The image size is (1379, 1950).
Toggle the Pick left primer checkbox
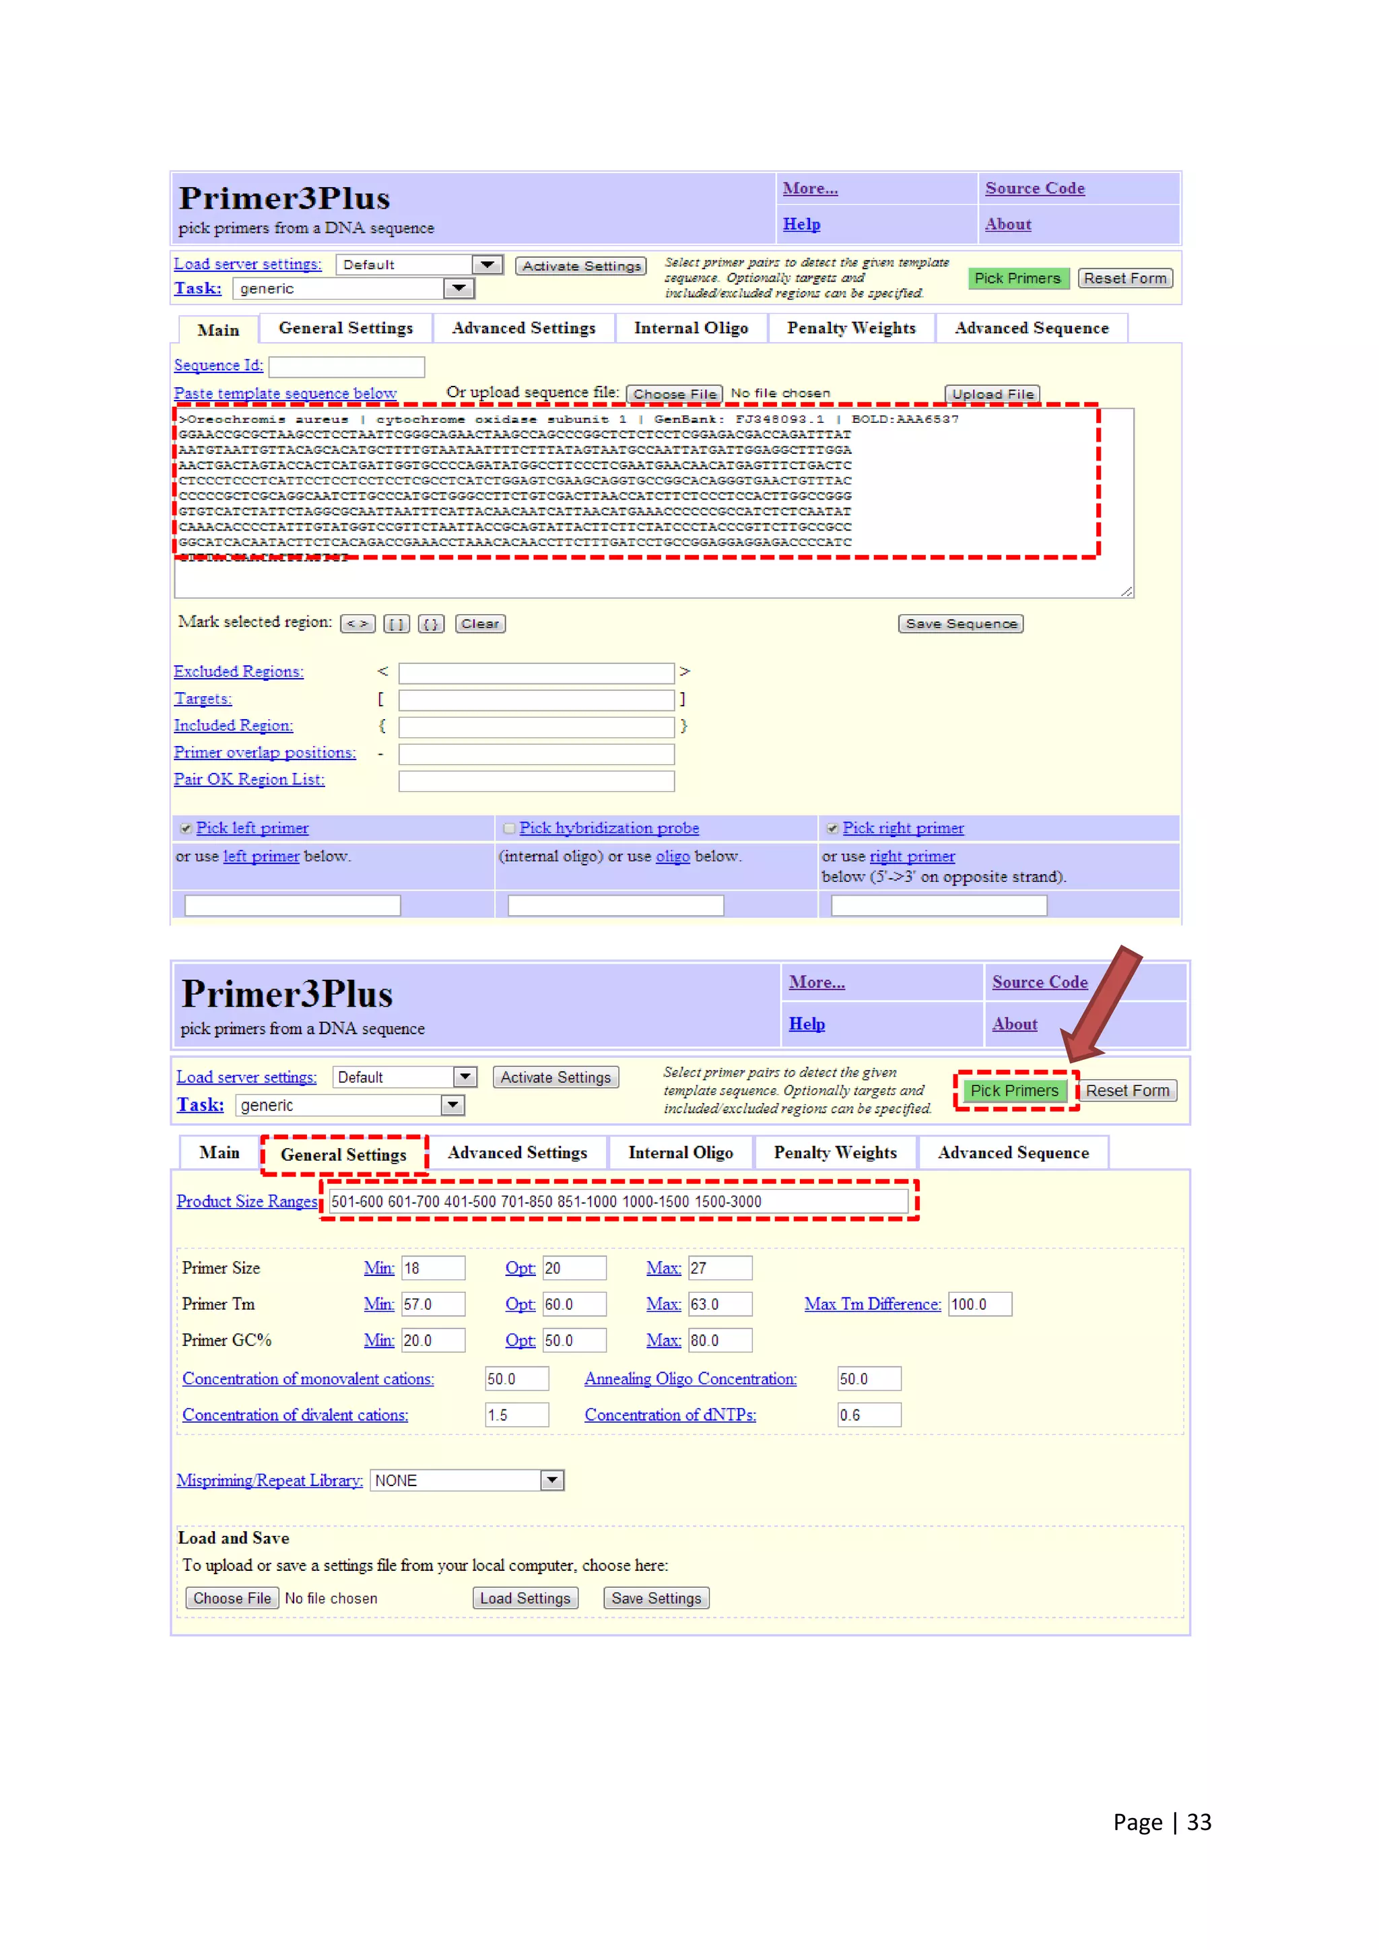tap(185, 828)
